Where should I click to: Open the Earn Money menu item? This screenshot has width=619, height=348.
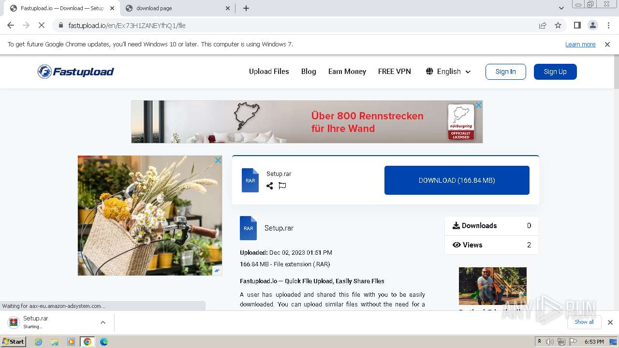(347, 72)
